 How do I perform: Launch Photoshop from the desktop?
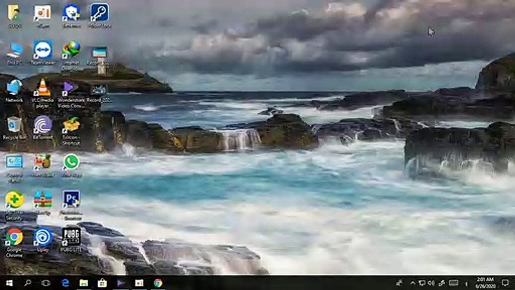[71, 199]
